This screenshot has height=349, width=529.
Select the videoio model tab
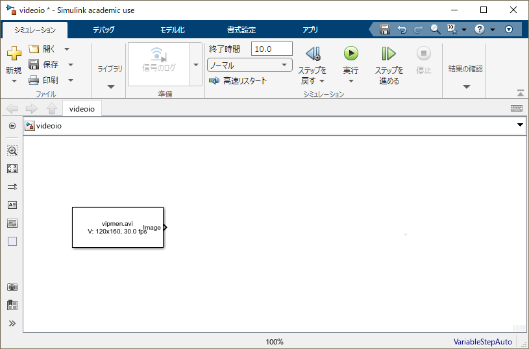82,108
